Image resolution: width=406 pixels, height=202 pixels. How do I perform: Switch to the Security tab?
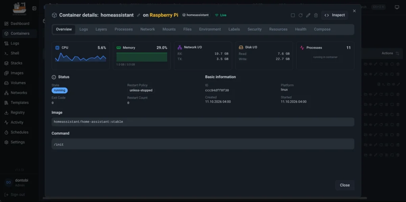tap(255, 29)
